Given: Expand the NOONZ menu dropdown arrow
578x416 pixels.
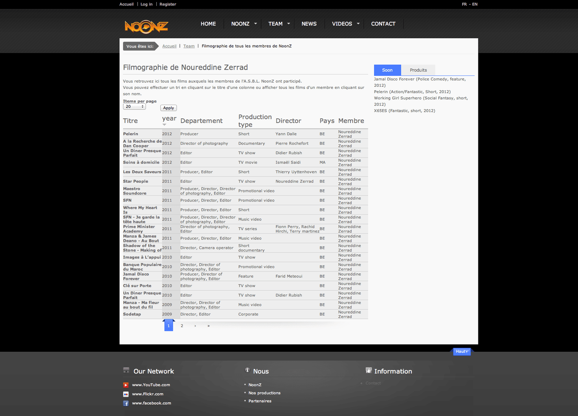Looking at the screenshot, I should click(255, 24).
